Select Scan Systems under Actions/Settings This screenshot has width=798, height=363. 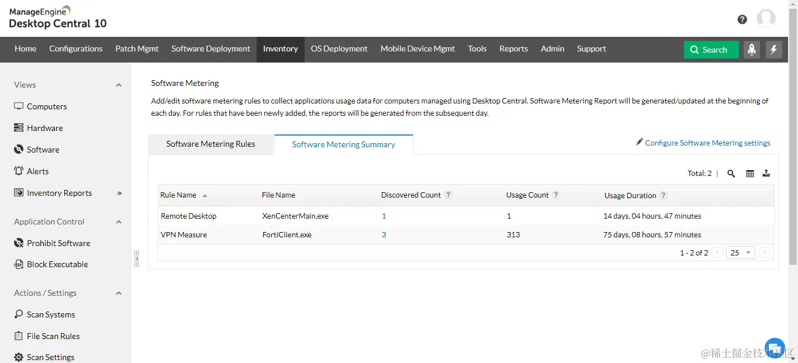[x=51, y=314]
